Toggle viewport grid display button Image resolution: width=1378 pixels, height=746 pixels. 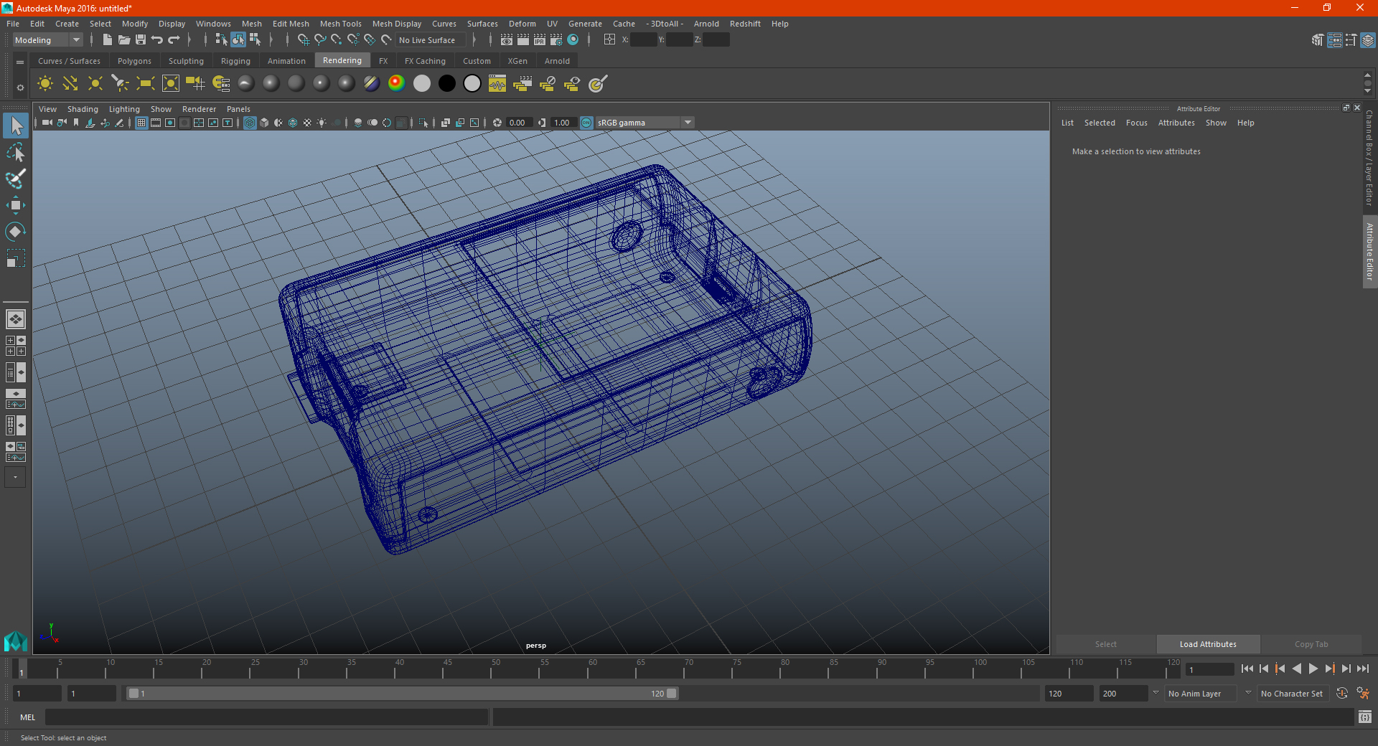click(x=141, y=123)
